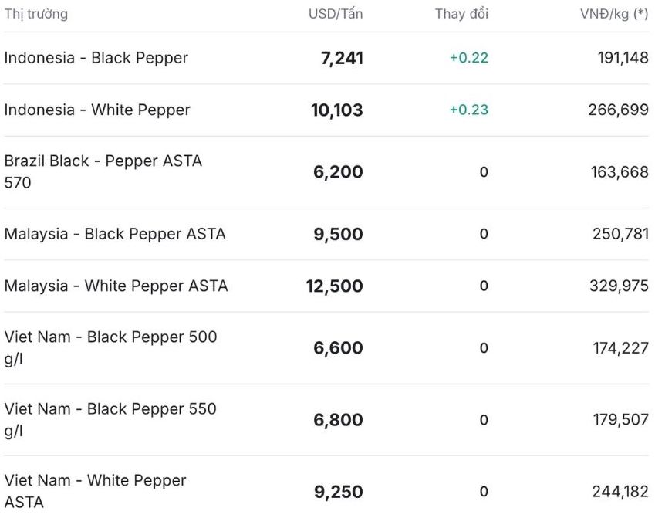Open the Malaysia - White Pepper ASTA entry
The image size is (655, 518).
tap(116, 286)
